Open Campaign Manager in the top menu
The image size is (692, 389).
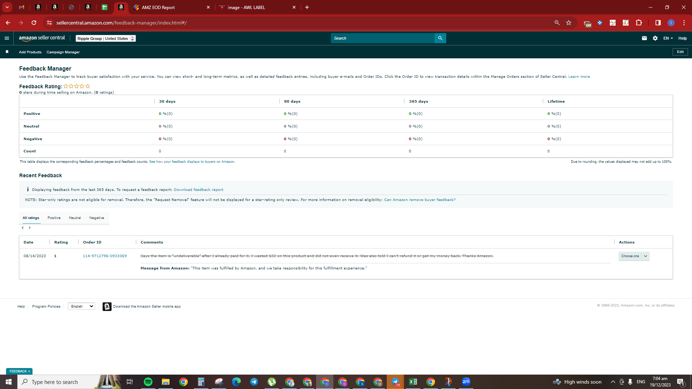pyautogui.click(x=63, y=52)
